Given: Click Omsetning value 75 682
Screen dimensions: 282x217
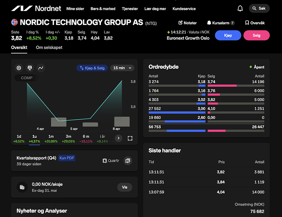Looking at the screenshot, I should [257, 211].
